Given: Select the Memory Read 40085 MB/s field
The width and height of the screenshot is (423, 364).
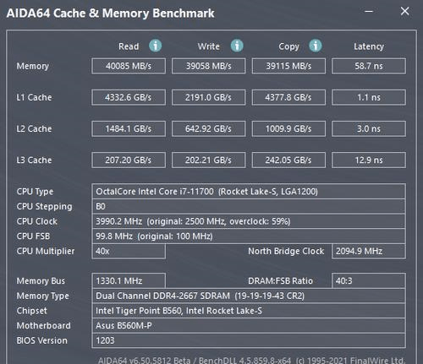Looking at the screenshot, I should pos(129,66).
